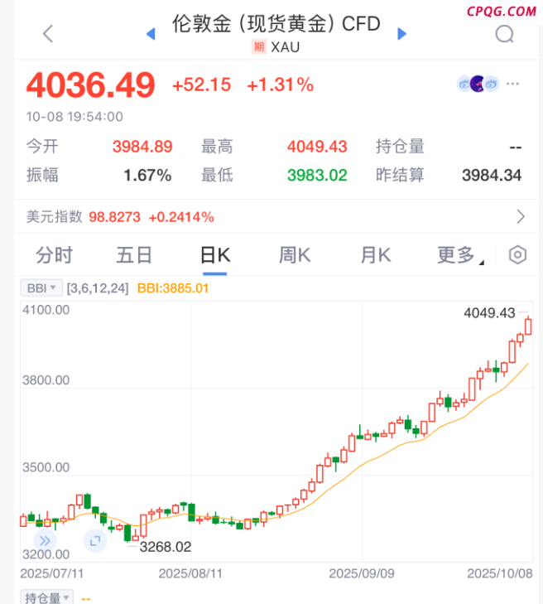The image size is (543, 604).
Task: Switch to the 五日 tab
Action: tap(134, 255)
